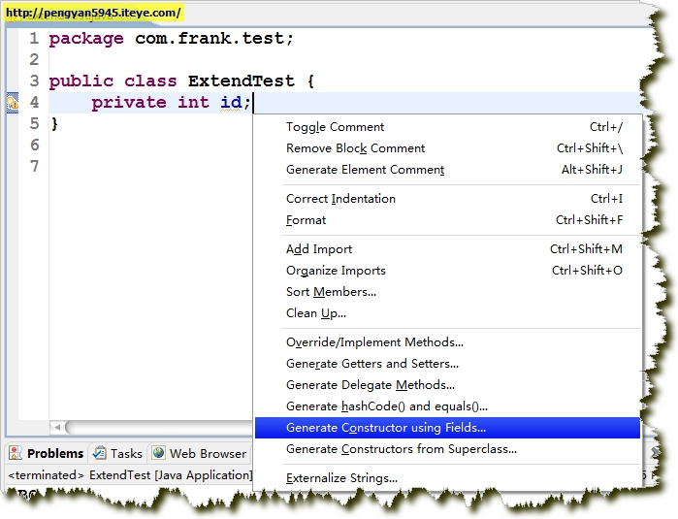The height and width of the screenshot is (519, 678).
Task: Click the class name ExtendTest in code
Action: 241,81
